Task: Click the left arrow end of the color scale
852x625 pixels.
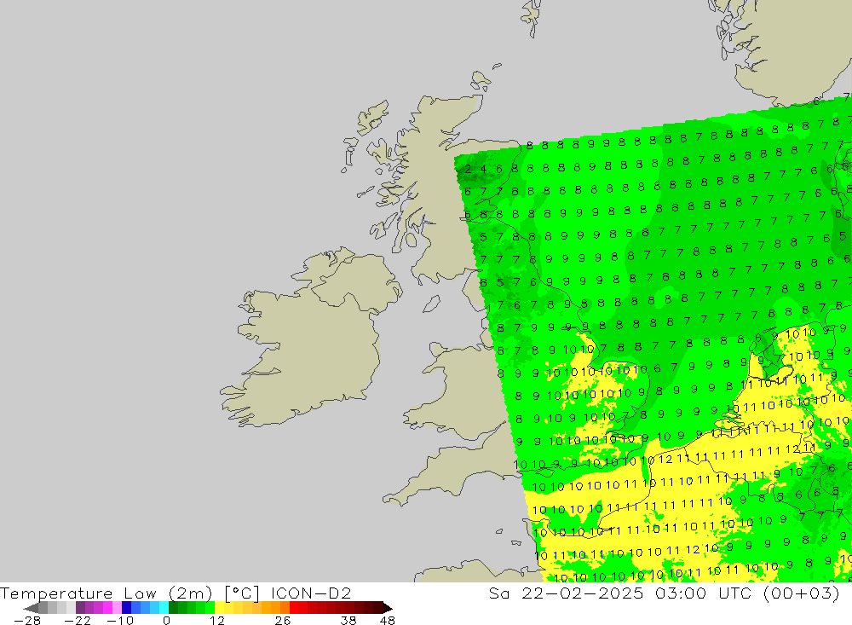Action: pos(31,608)
